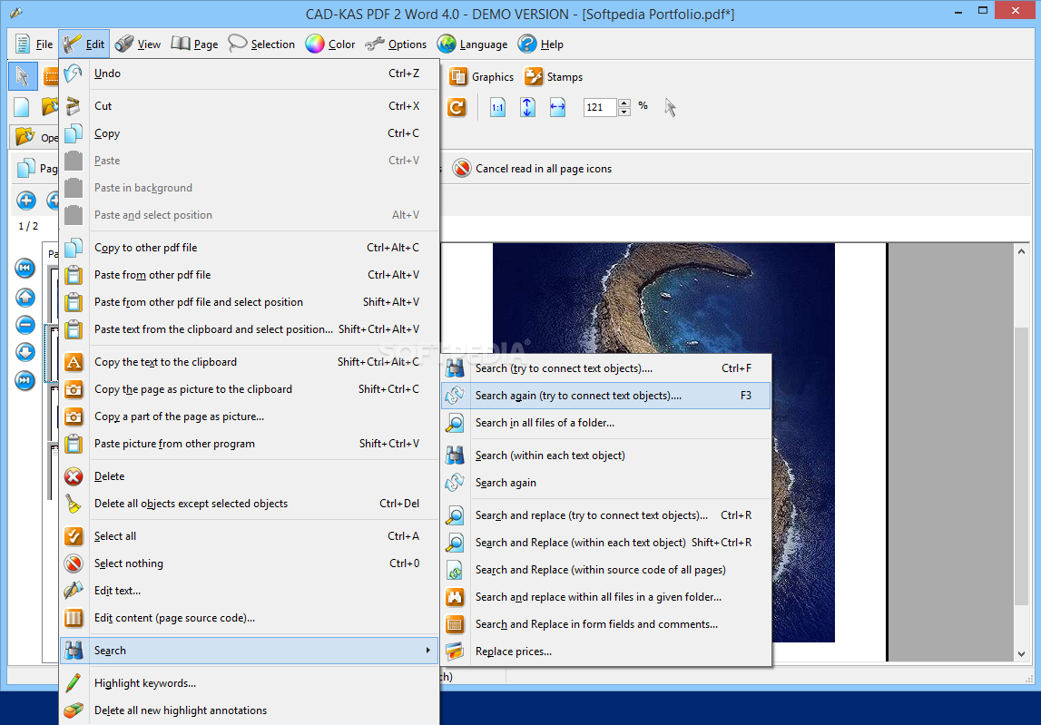Click the Undo item in Edit menu
Image resolution: width=1041 pixels, height=725 pixels.
(107, 73)
